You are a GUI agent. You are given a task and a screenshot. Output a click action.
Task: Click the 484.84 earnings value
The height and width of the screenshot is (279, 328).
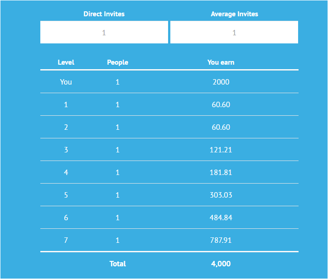(x=221, y=218)
